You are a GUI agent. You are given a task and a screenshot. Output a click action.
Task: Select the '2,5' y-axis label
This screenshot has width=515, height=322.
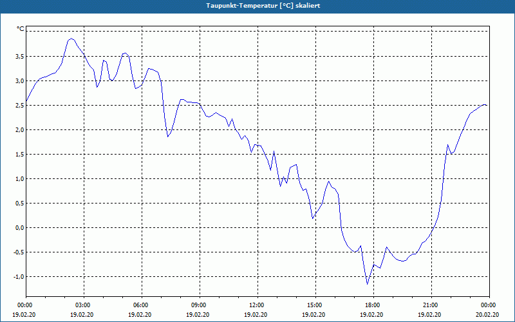19,106
